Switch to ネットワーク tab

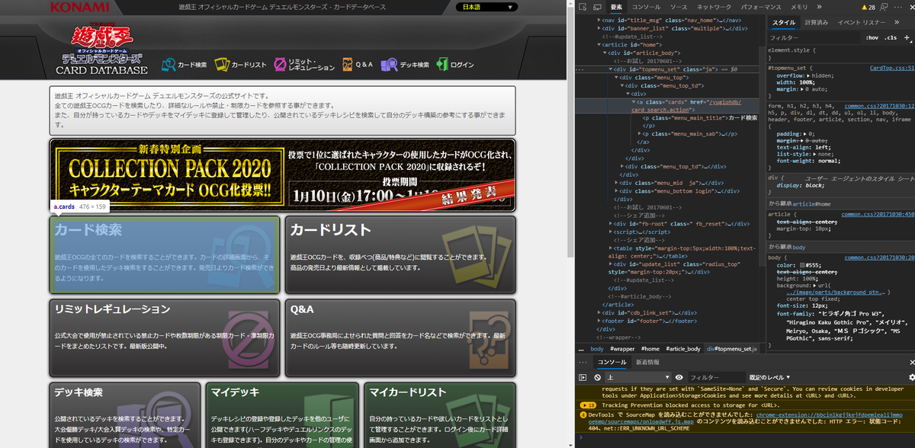tap(714, 7)
